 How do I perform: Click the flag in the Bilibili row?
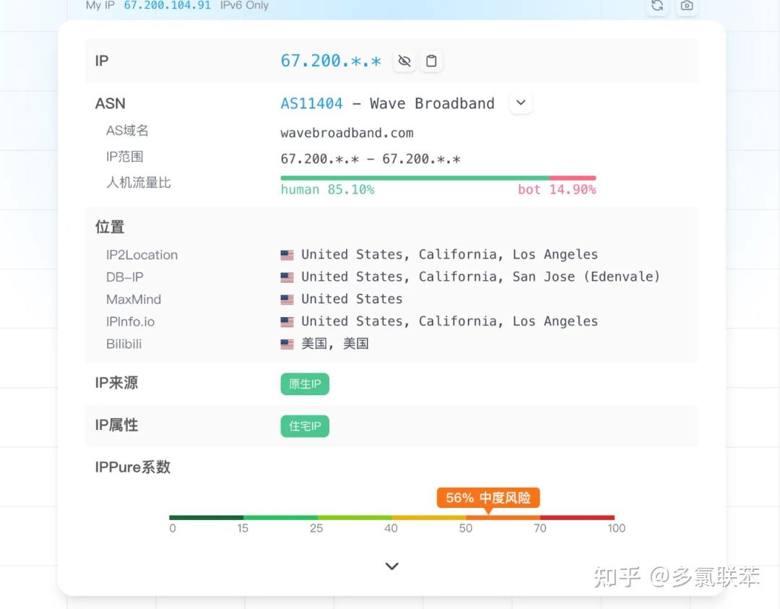287,345
